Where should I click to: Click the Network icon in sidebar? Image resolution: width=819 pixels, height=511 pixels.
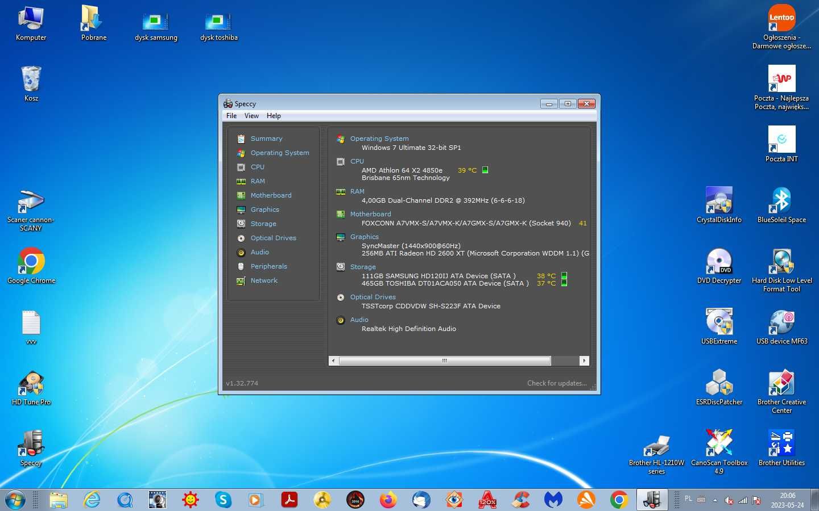coord(241,280)
